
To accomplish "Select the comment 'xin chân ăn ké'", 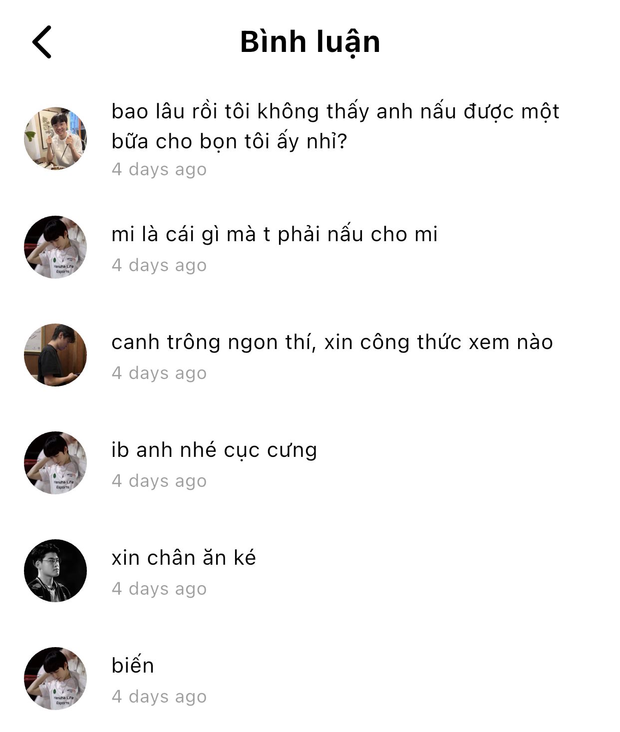I will (184, 558).
